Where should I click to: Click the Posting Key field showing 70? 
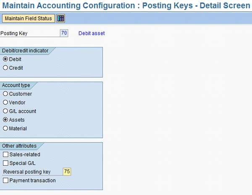pyautogui.click(x=64, y=33)
